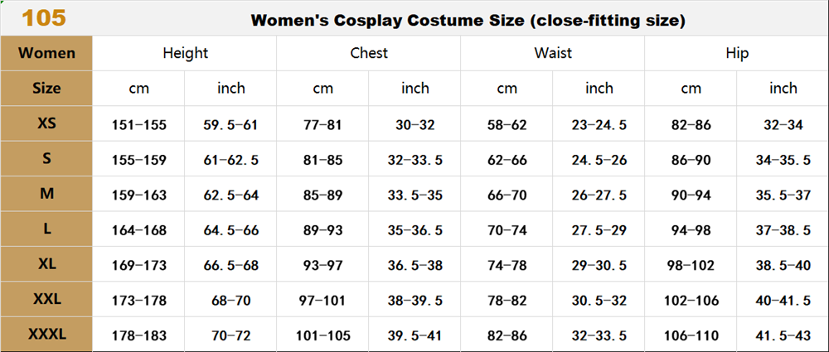829x352 pixels.
Task: Click the orange number 105 in the corner
Action: 44,17
